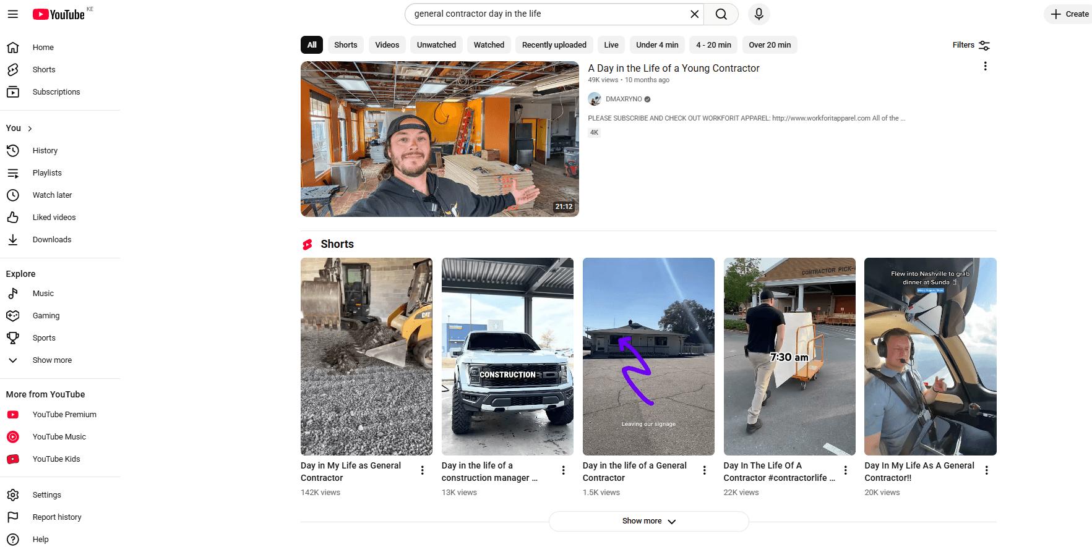The height and width of the screenshot is (547, 1092).
Task: Click the Create button
Action: click(1068, 14)
